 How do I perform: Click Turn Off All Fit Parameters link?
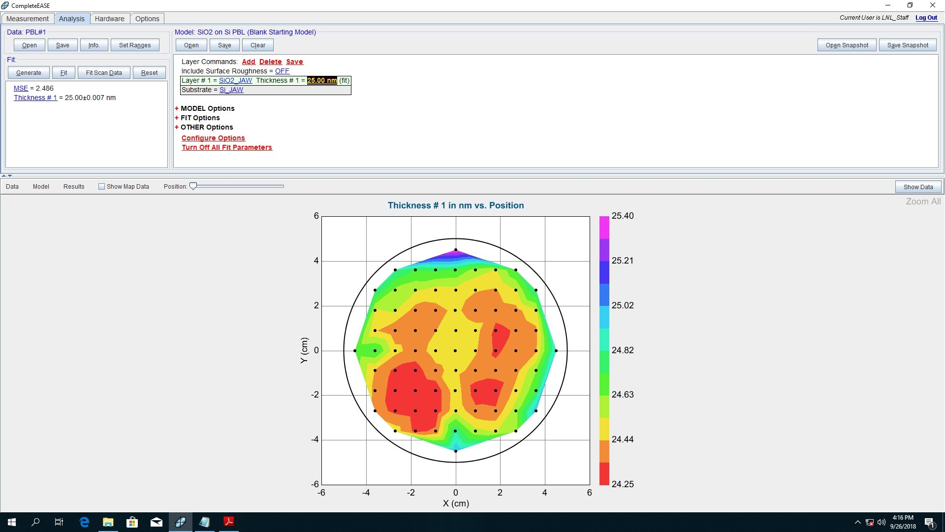pos(226,147)
